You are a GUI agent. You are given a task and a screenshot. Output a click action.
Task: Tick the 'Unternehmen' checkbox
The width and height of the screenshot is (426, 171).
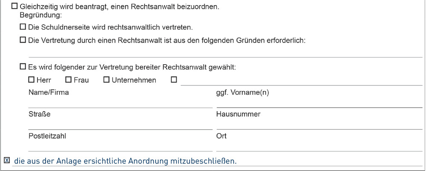pyautogui.click(x=106, y=80)
